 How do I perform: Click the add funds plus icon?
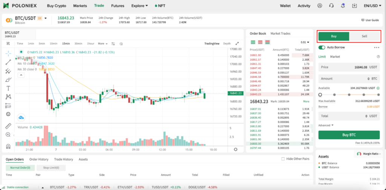(x=378, y=88)
